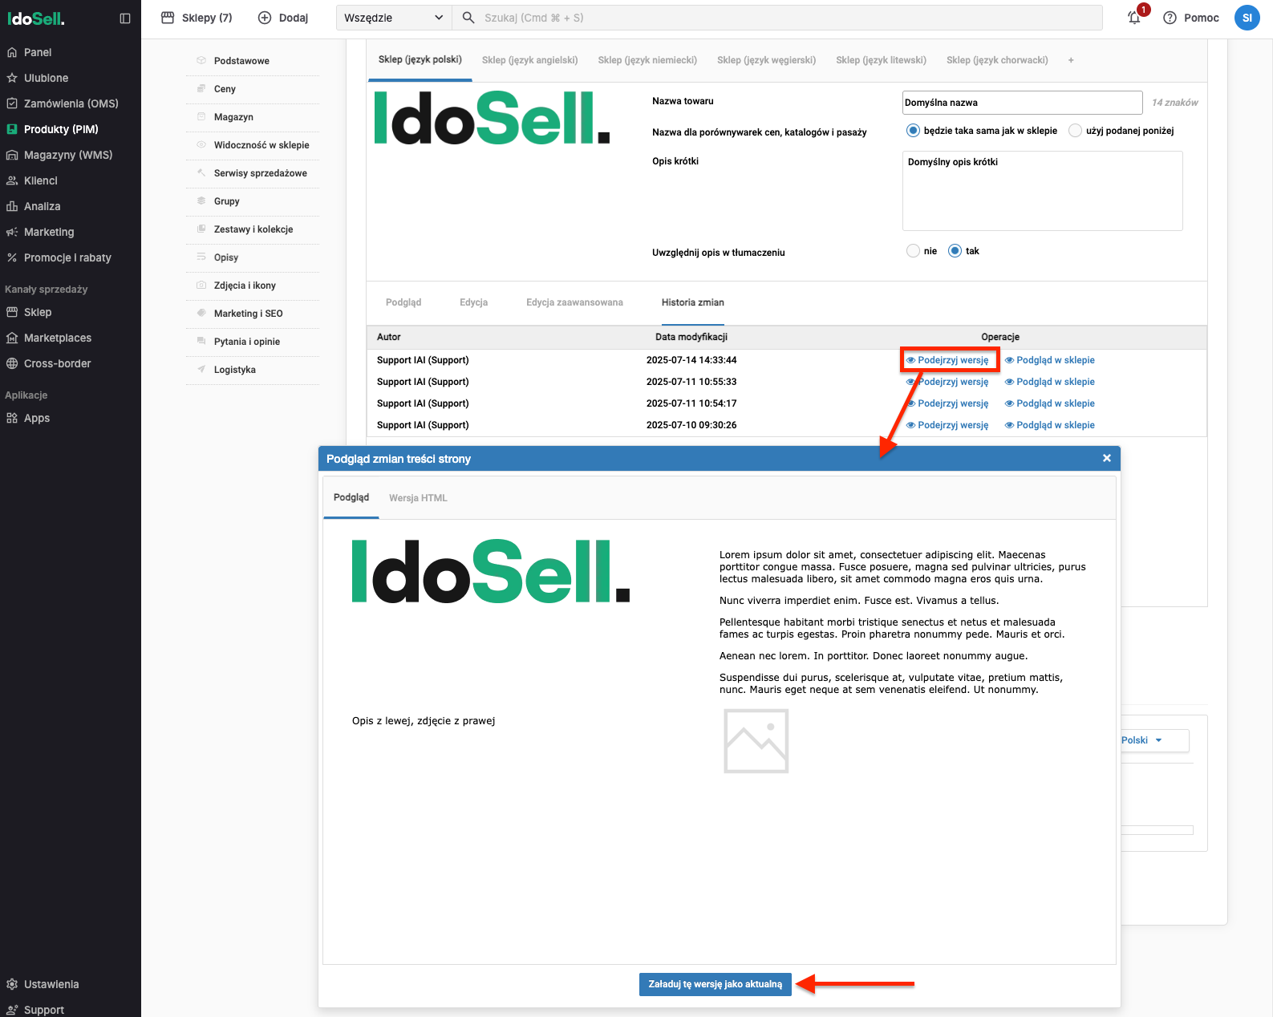This screenshot has width=1273, height=1017.
Task: Click the Marketing megaphone icon
Action: [x=12, y=232]
